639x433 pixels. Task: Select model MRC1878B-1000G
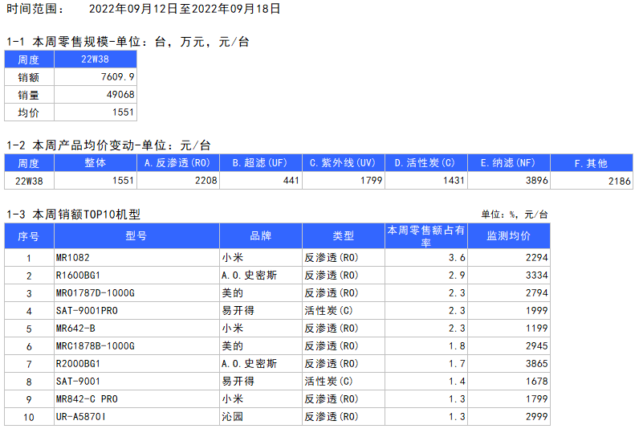click(x=96, y=346)
